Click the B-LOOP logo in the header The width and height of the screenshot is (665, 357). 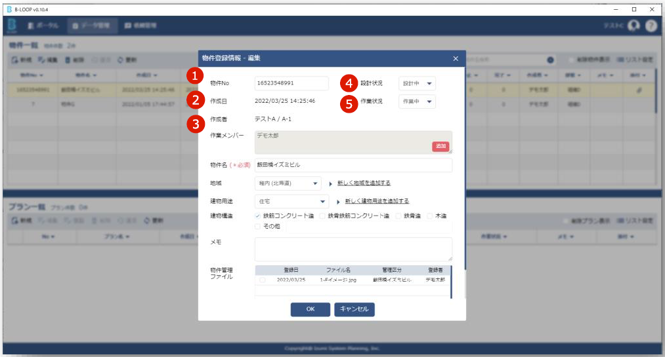click(x=12, y=26)
